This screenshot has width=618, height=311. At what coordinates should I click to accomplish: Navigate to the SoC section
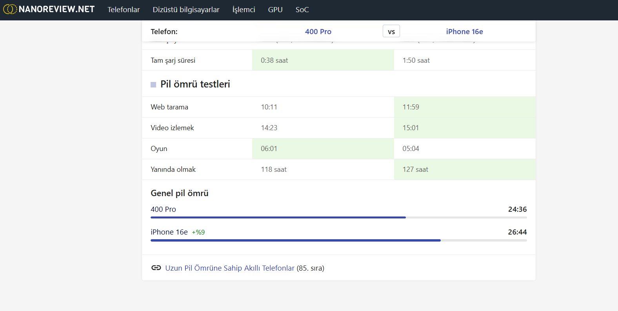point(302,10)
